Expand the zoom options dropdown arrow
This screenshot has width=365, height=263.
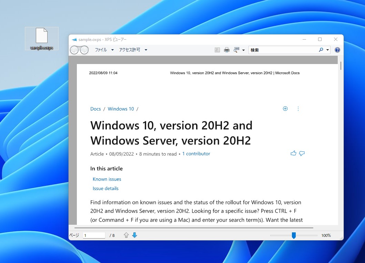coord(243,50)
